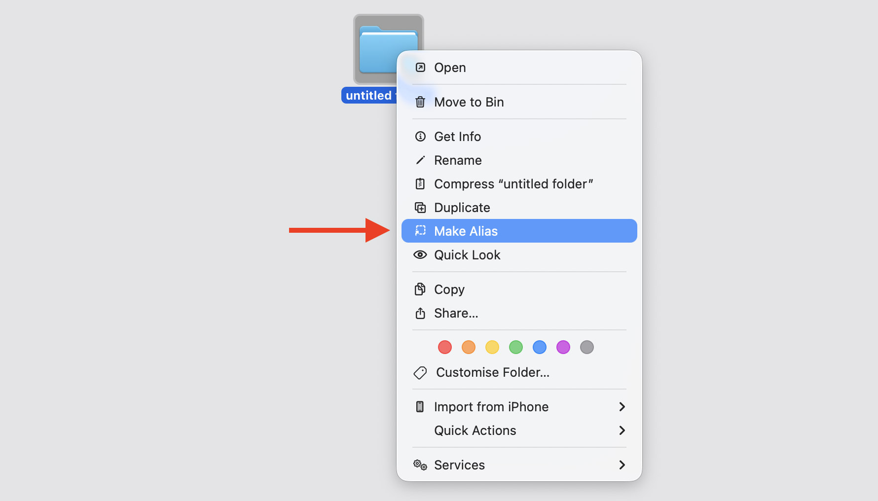Apply the yellow tag colour
The height and width of the screenshot is (501, 878).
coord(492,347)
